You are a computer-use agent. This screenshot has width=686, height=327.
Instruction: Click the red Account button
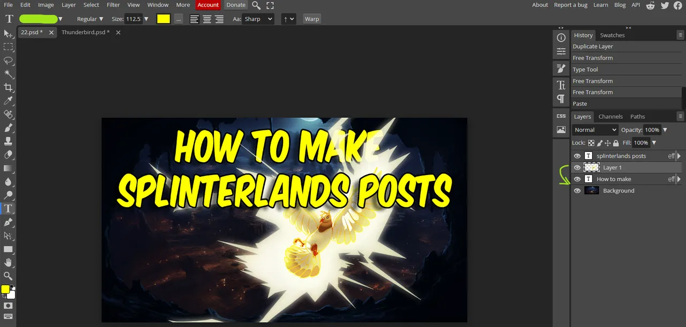click(208, 5)
